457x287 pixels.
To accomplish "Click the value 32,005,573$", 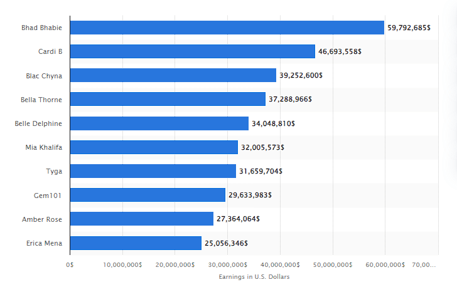I will click(262, 148).
